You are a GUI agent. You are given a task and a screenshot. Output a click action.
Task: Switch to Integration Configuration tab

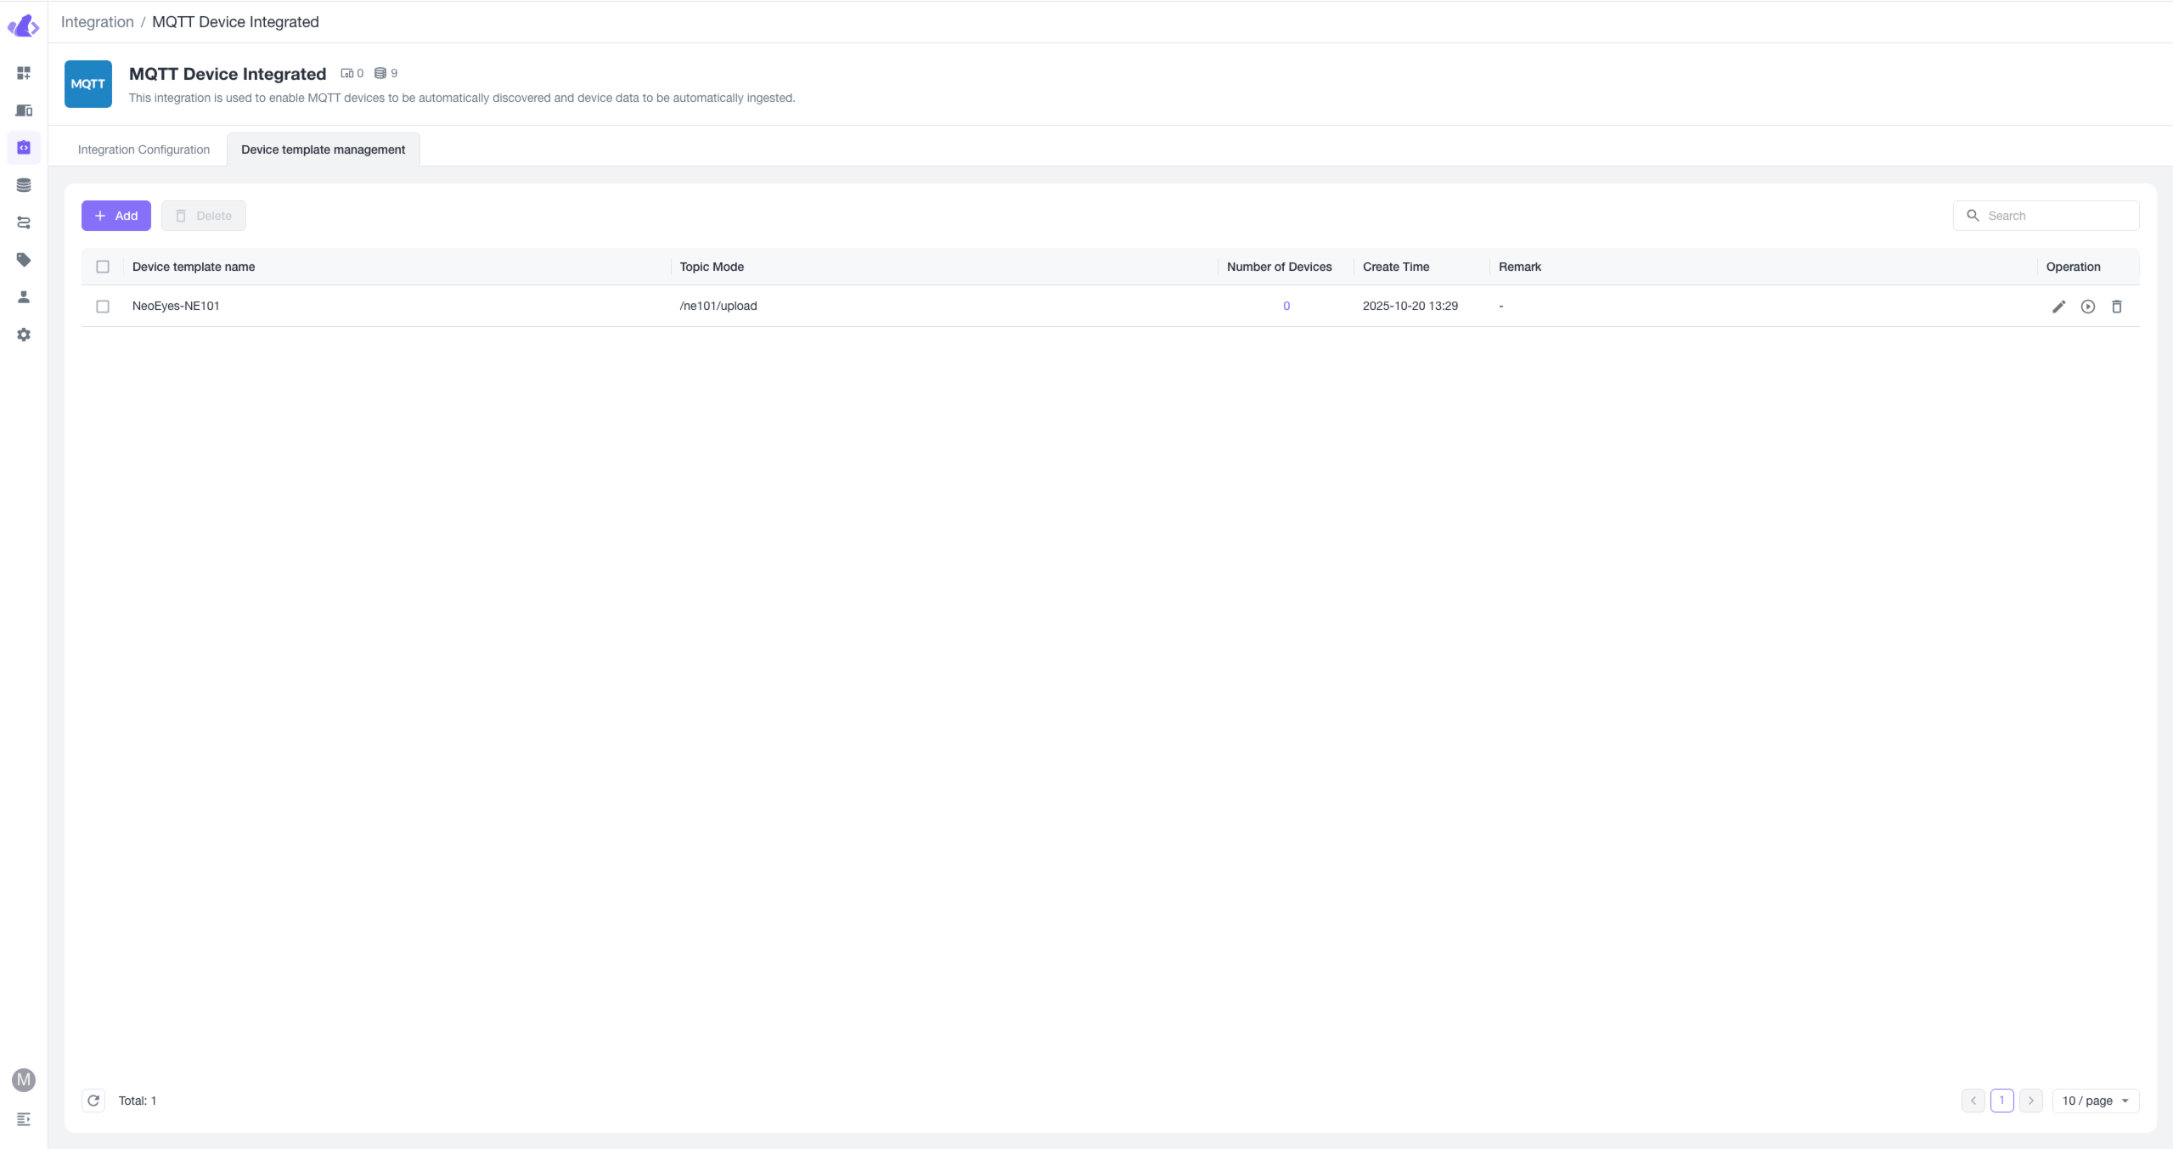pos(144,149)
